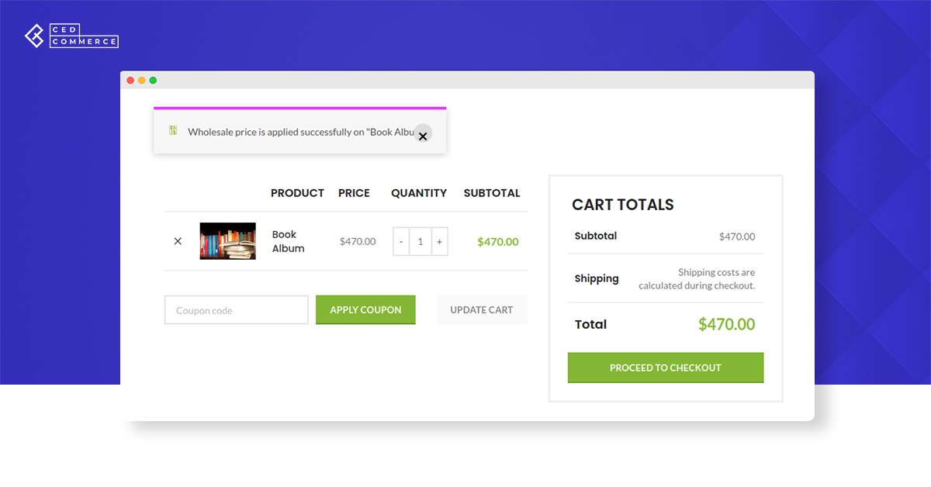Viewport: 931px width, 487px height.
Task: Click the notification icon beside wholesale message
Action: coord(173,130)
